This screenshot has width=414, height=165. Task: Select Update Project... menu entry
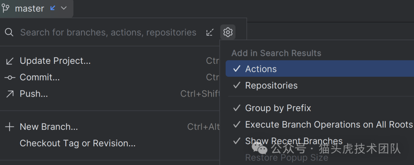point(55,61)
